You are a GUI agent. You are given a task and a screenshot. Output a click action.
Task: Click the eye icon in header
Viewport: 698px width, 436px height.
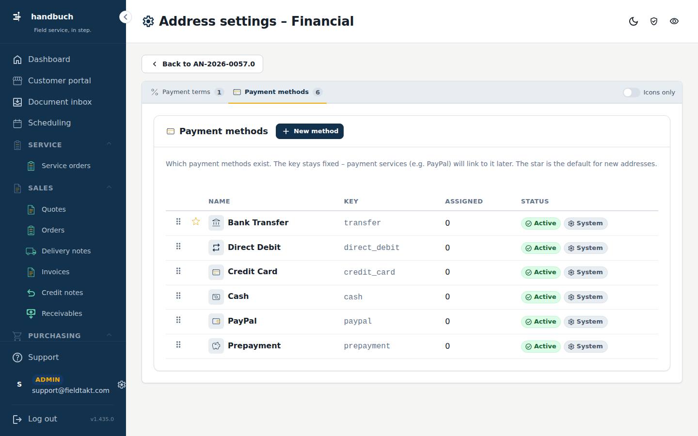tap(674, 21)
